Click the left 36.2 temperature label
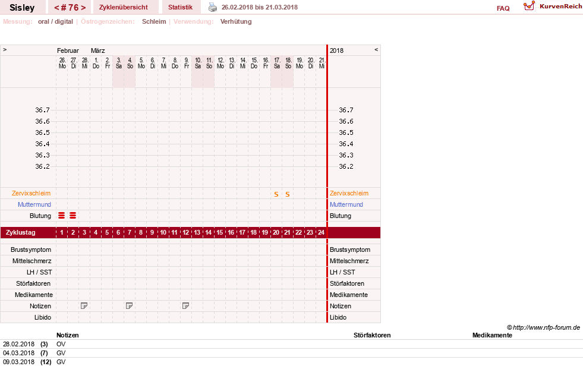The width and height of the screenshot is (583, 382). click(x=42, y=166)
